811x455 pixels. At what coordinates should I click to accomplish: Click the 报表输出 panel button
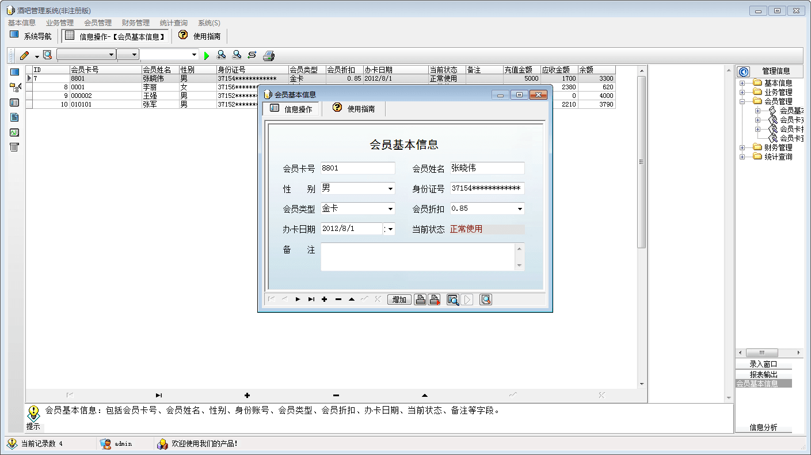coord(763,374)
